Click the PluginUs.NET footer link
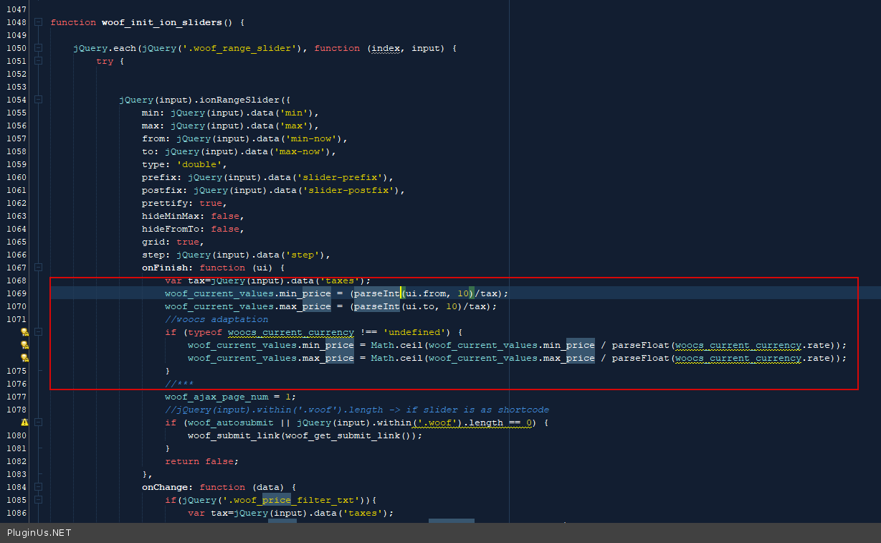The width and height of the screenshot is (881, 543). pos(39,533)
